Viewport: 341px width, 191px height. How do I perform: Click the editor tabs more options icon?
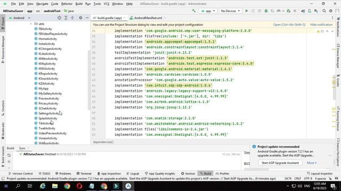[332, 18]
